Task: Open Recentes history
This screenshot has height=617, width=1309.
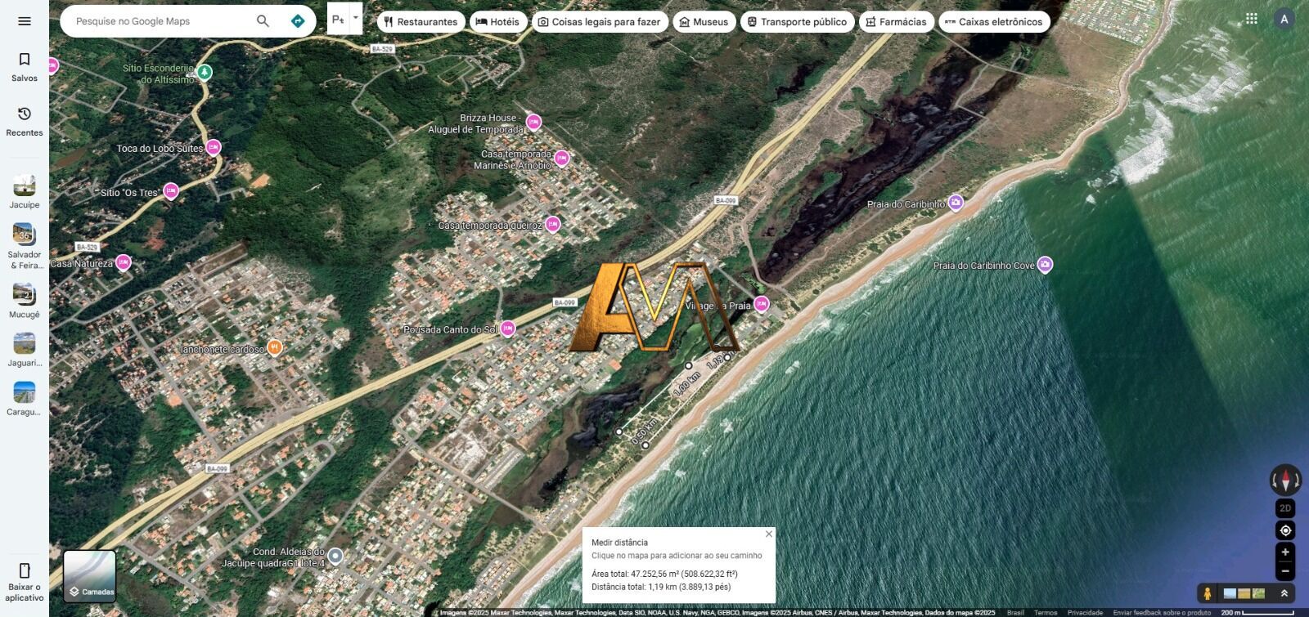Action: click(25, 121)
